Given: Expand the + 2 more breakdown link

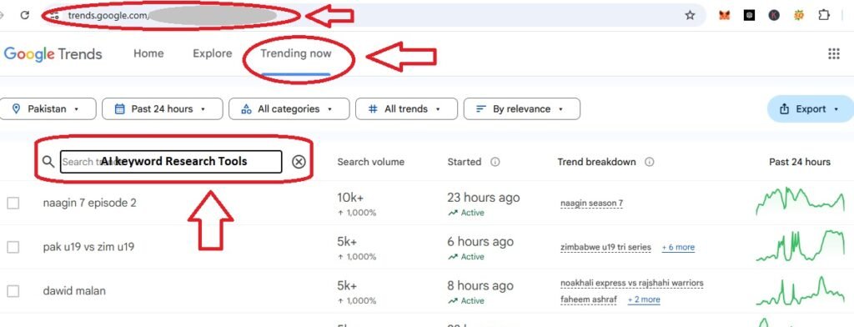Looking at the screenshot, I should coord(644,299).
